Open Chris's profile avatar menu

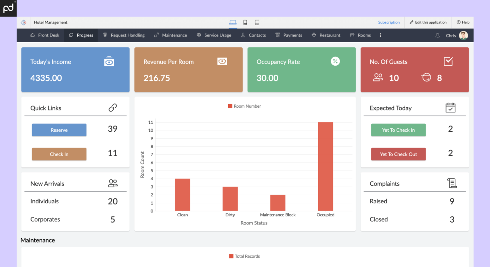(x=463, y=35)
